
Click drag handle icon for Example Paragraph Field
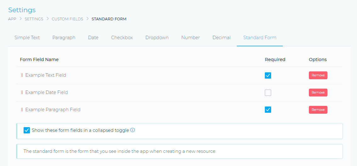click(x=22, y=110)
